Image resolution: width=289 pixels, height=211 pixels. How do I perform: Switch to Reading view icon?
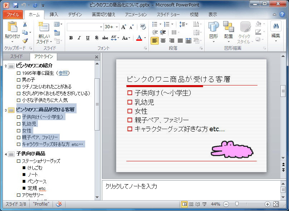coord(197,204)
